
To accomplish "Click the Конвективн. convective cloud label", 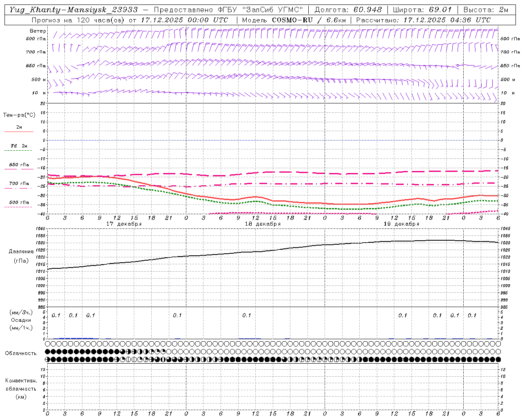I will [21, 381].
